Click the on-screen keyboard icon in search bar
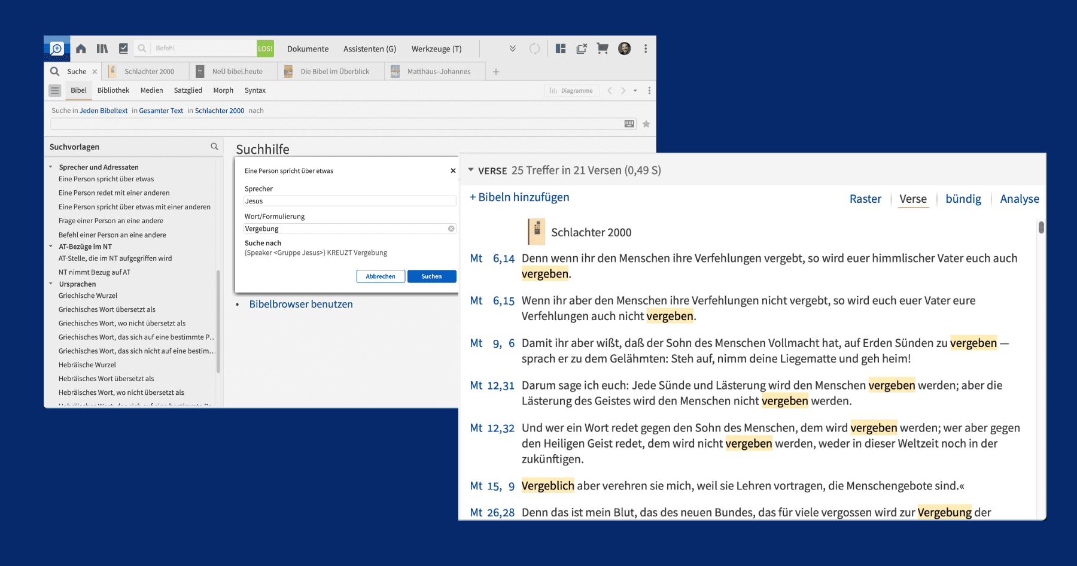This screenshot has height=566, width=1077. pyautogui.click(x=629, y=124)
